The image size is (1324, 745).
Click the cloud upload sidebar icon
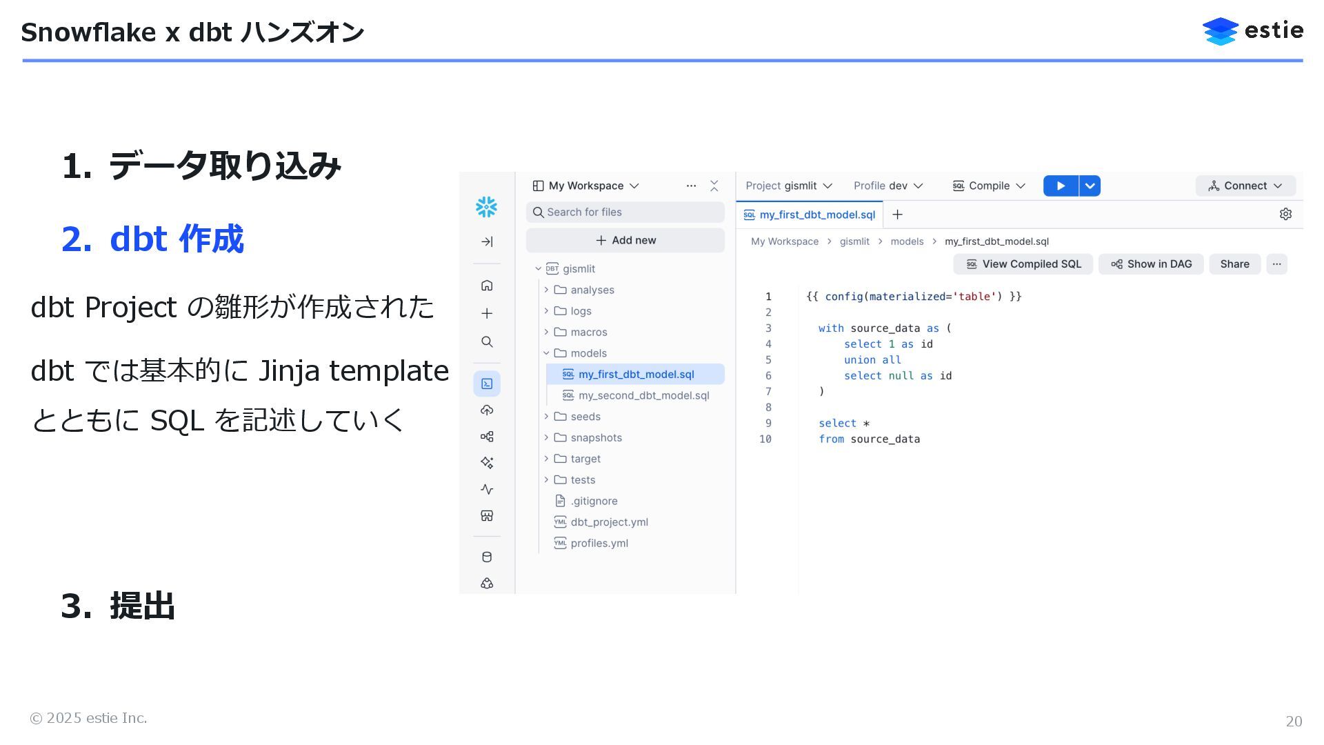(487, 410)
